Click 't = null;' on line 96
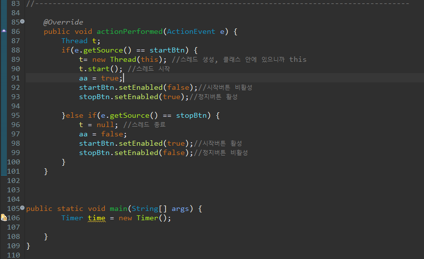The height and width of the screenshot is (259, 424). pyautogui.click(x=99, y=125)
